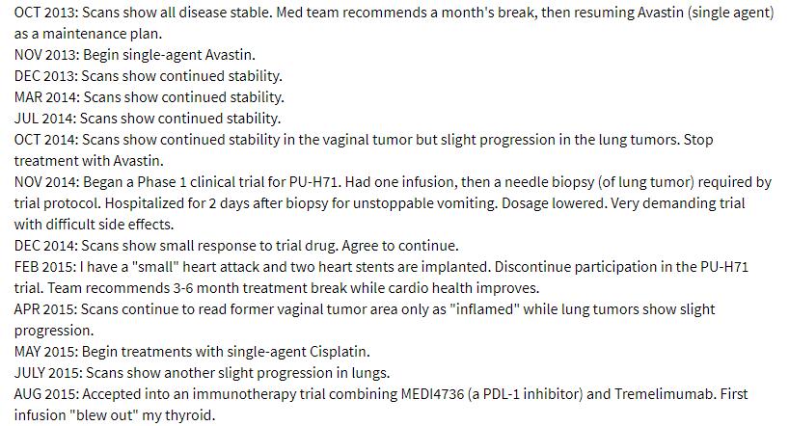Click the DEC 2014 small response line
This screenshot has width=789, height=426.
[x=236, y=246]
